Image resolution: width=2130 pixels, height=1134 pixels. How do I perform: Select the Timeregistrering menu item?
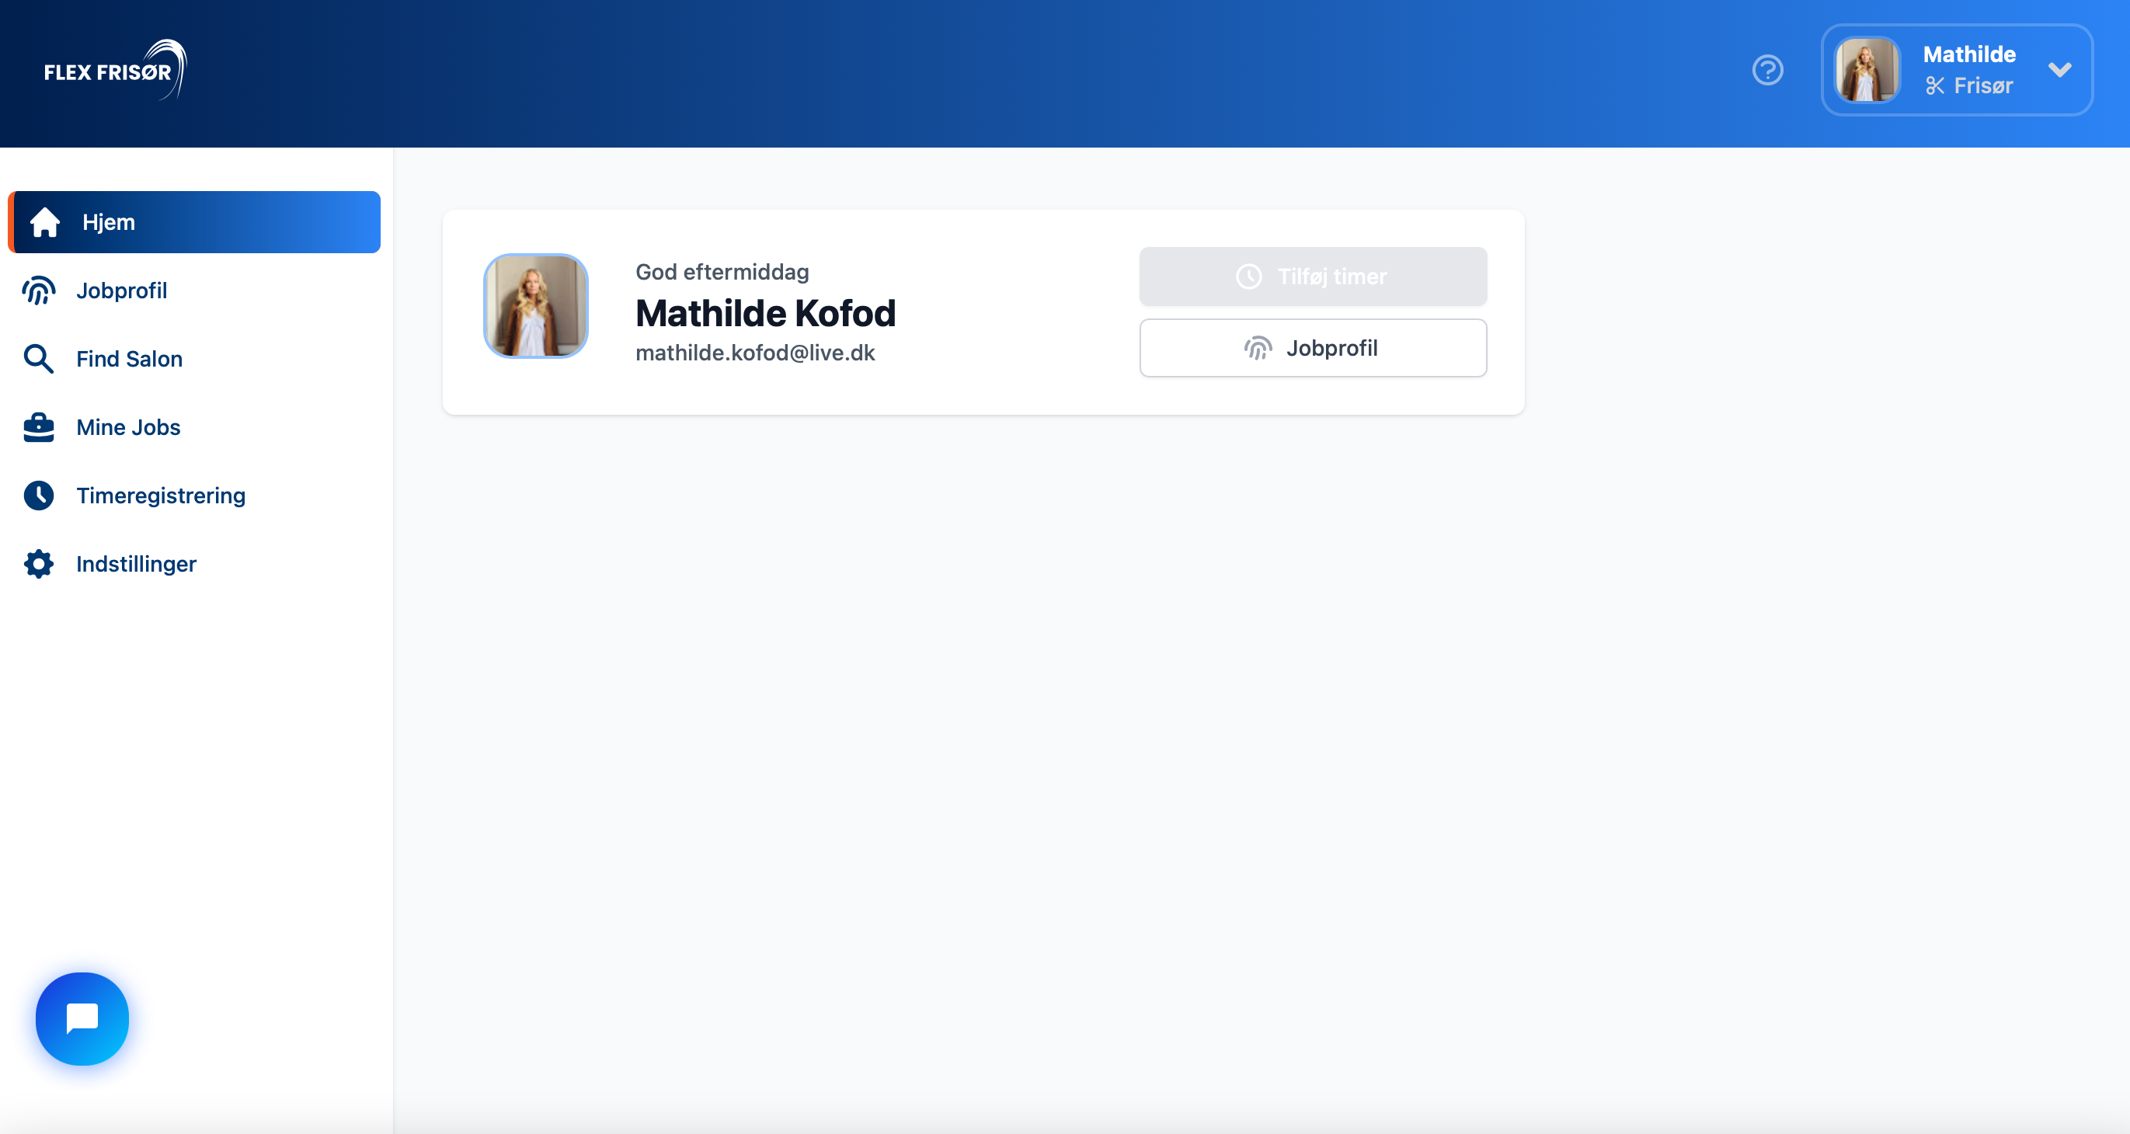(x=161, y=495)
